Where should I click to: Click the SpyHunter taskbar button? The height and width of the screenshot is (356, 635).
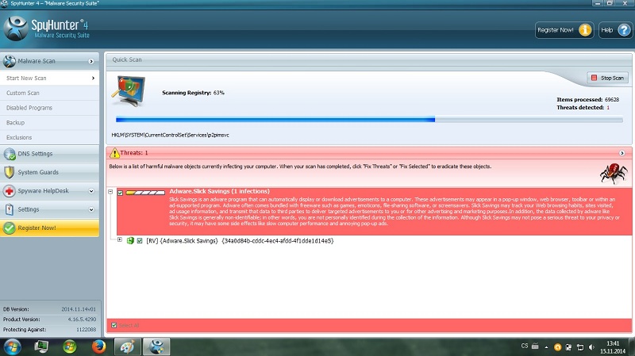point(156,346)
